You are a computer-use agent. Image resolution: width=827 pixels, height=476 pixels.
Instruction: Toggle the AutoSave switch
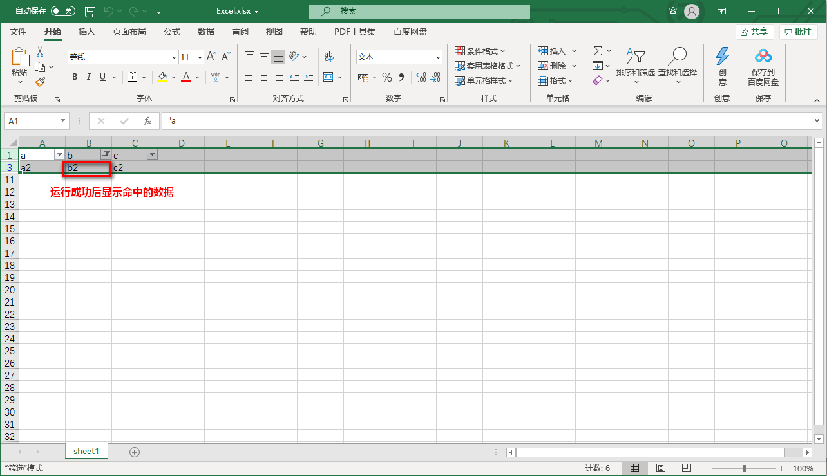62,11
